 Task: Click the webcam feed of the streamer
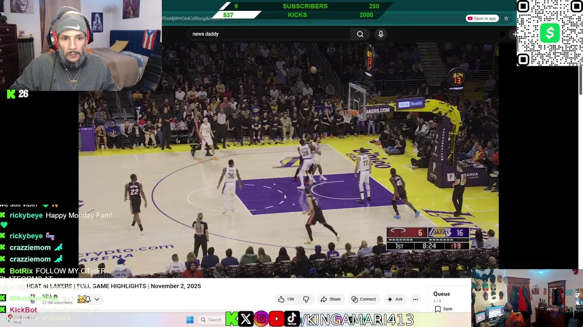coord(81,45)
